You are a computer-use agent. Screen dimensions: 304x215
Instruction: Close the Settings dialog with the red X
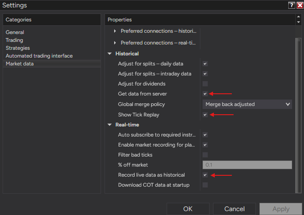point(300,5)
